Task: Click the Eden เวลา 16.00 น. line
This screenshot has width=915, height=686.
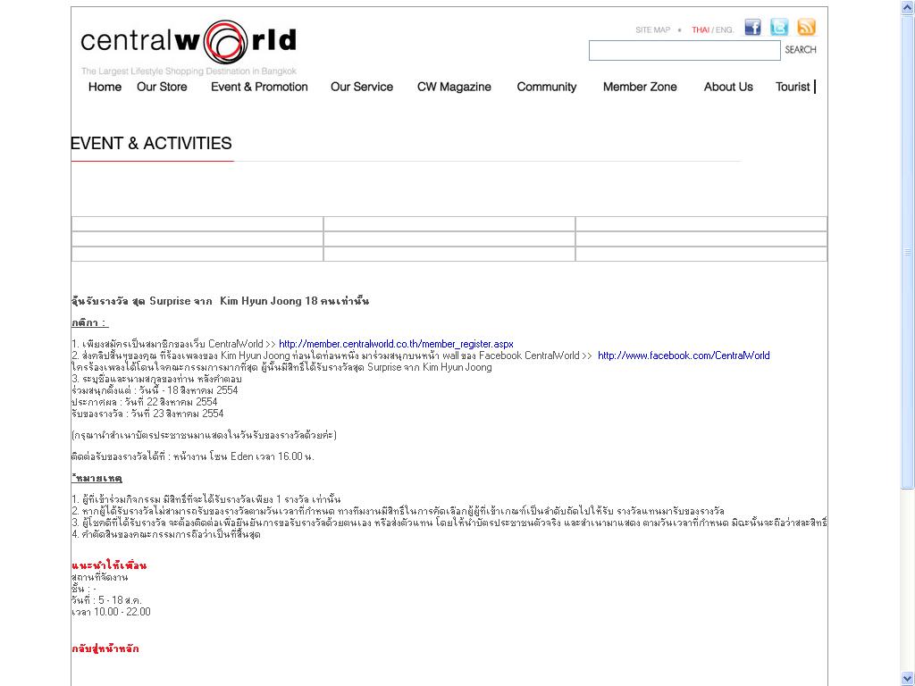Action: point(193,456)
